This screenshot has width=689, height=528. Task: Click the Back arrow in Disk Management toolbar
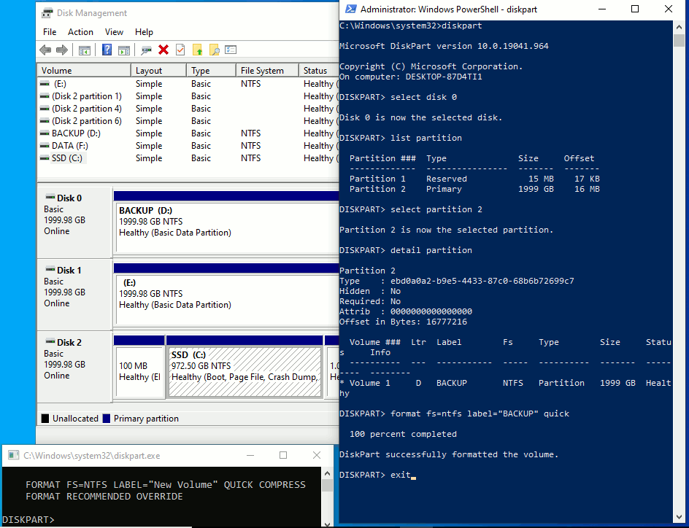point(45,50)
